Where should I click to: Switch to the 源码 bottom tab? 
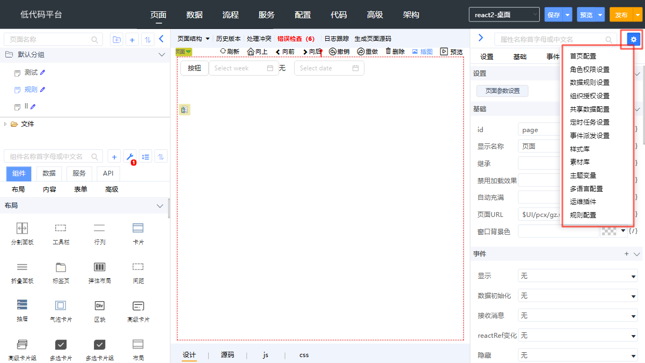click(x=228, y=355)
